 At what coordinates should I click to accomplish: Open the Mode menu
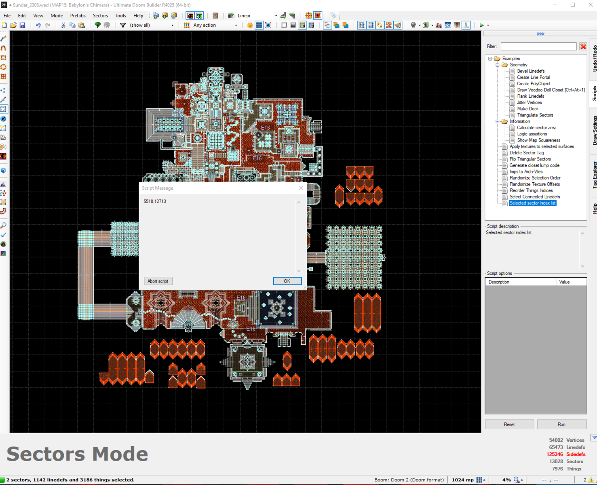point(57,15)
